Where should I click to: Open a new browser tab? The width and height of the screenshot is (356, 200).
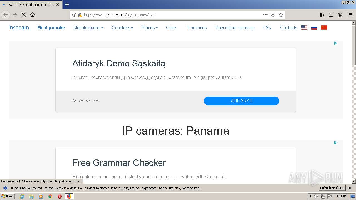[x=67, y=4]
